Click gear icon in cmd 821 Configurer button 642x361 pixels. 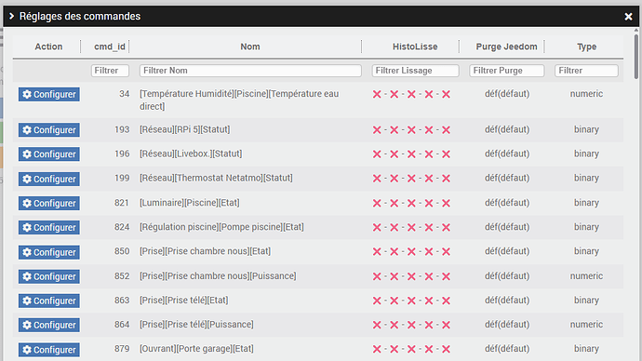(x=27, y=203)
